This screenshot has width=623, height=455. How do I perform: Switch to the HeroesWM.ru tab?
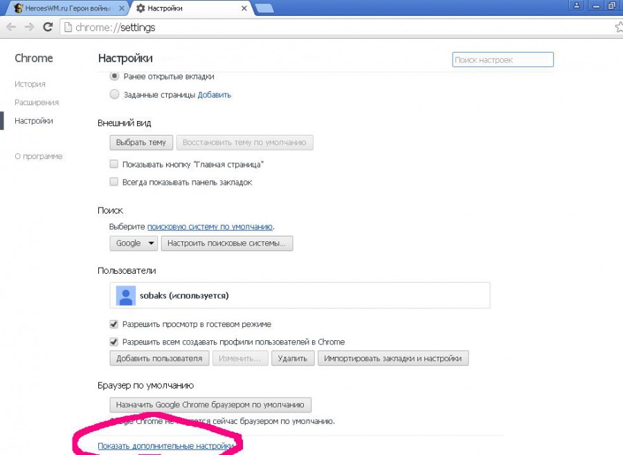(x=68, y=8)
